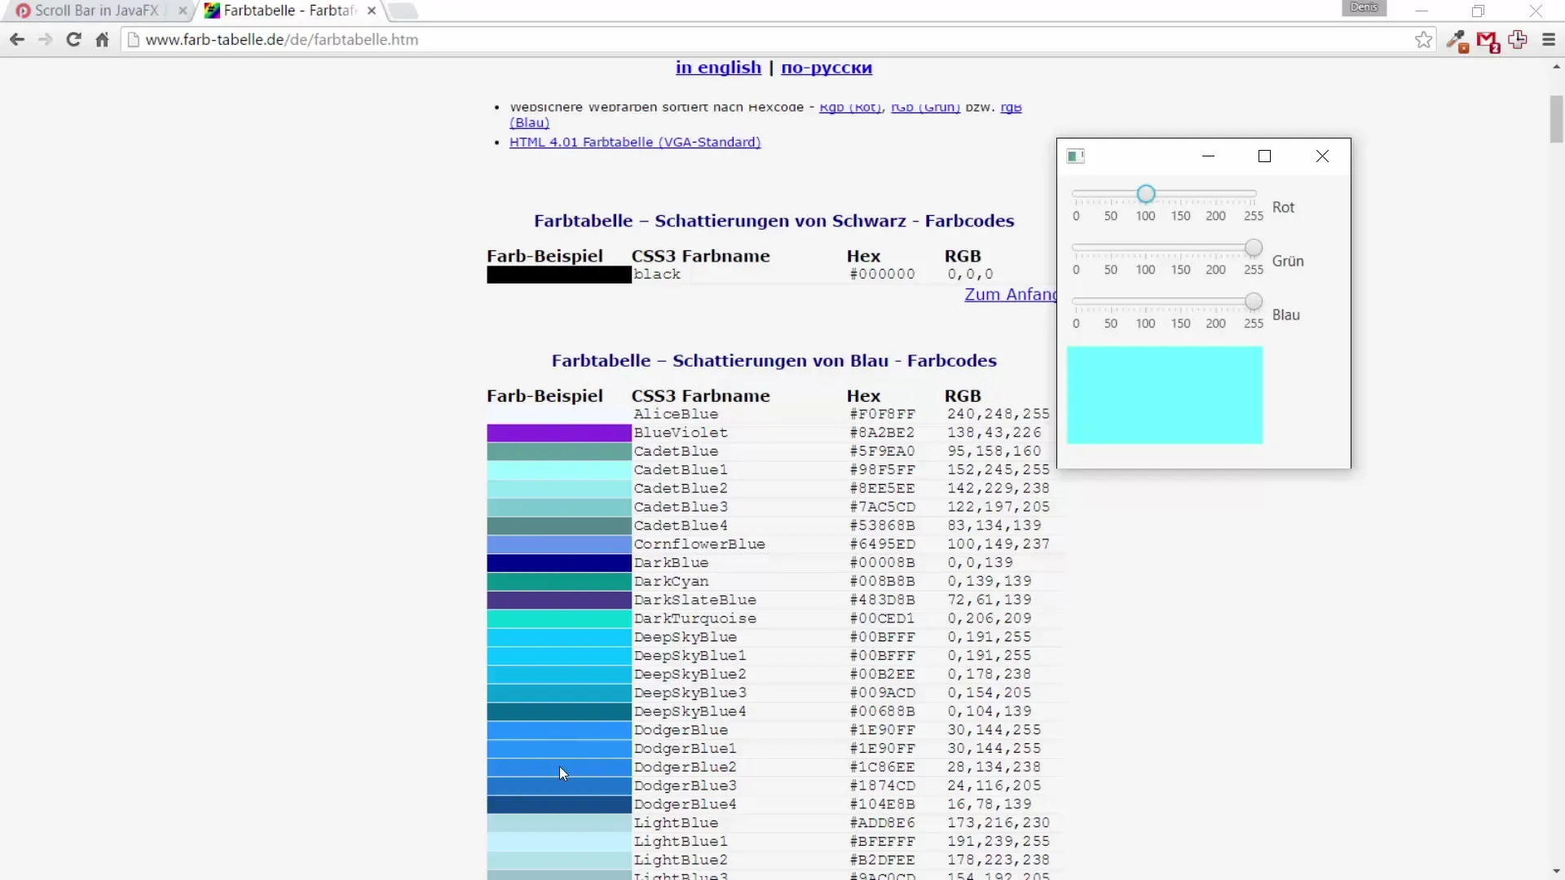This screenshot has width=1565, height=880.
Task: Click the red plus extension icon
Action: pos(1518,39)
